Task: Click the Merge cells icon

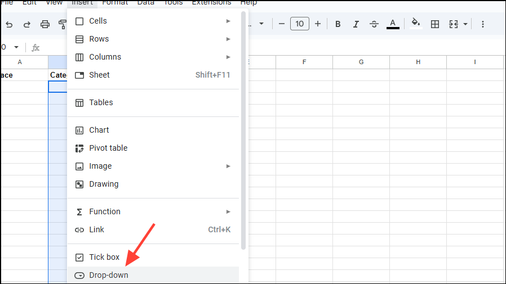Action: click(x=454, y=24)
